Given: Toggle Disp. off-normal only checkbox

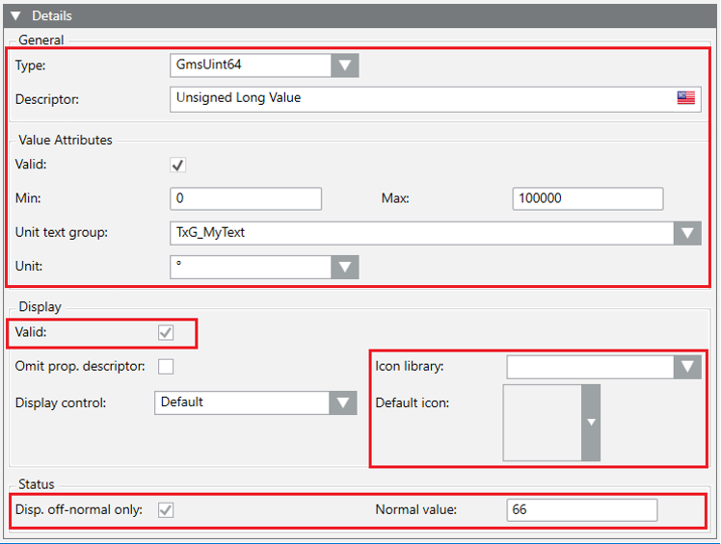Looking at the screenshot, I should [x=166, y=509].
